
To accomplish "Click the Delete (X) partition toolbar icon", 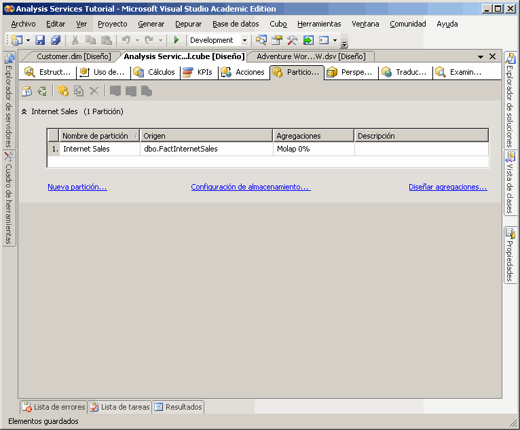I will point(94,91).
